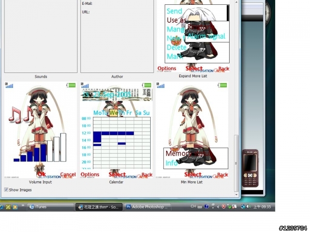Click the vertical scrollbar thumb
This screenshot has height=232, width=310.
tap(236, 163)
